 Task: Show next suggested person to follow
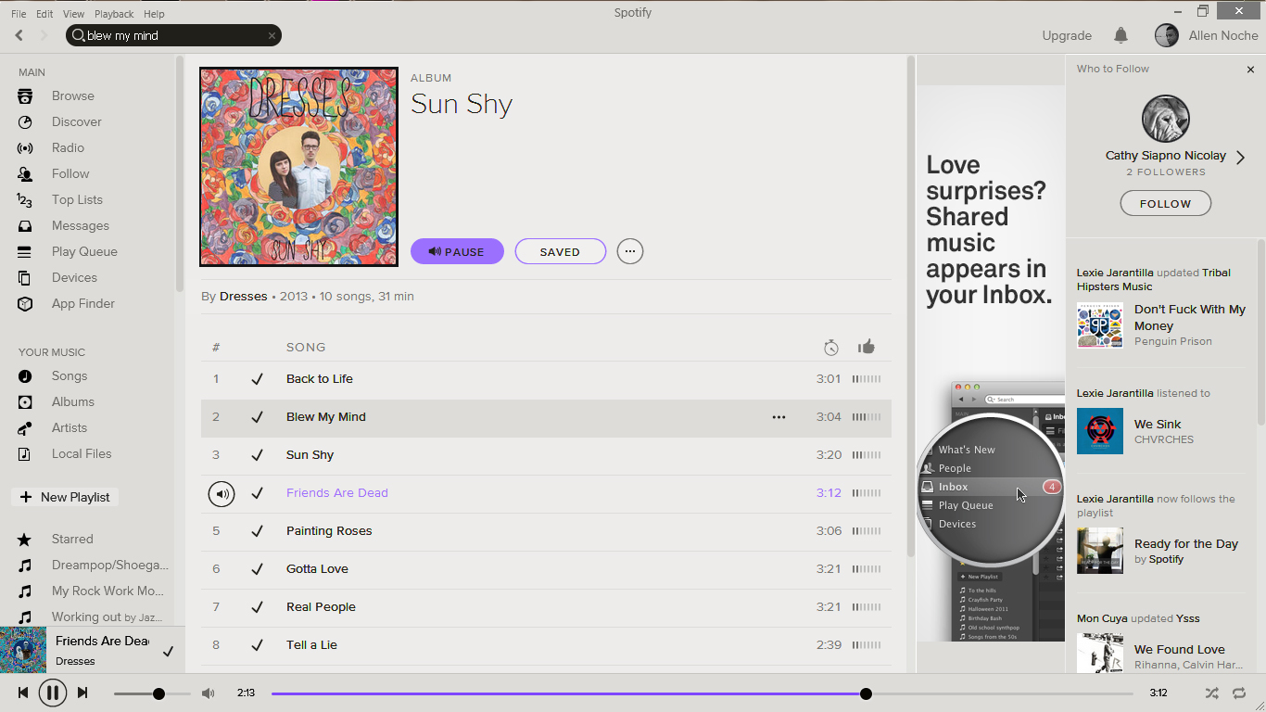pyautogui.click(x=1240, y=158)
